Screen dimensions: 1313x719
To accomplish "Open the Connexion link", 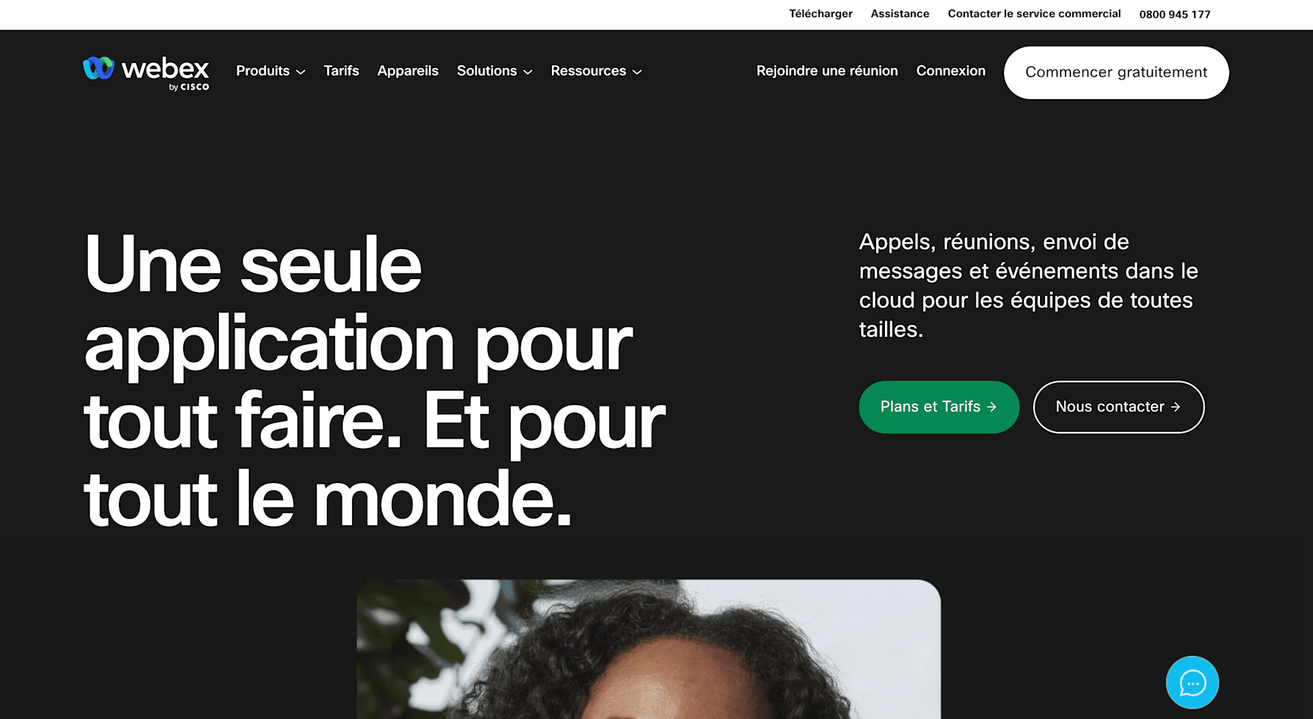I will [x=951, y=71].
